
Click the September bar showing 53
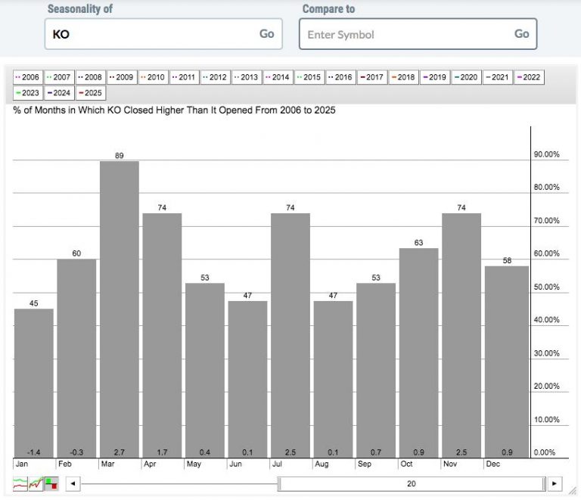[376, 371]
